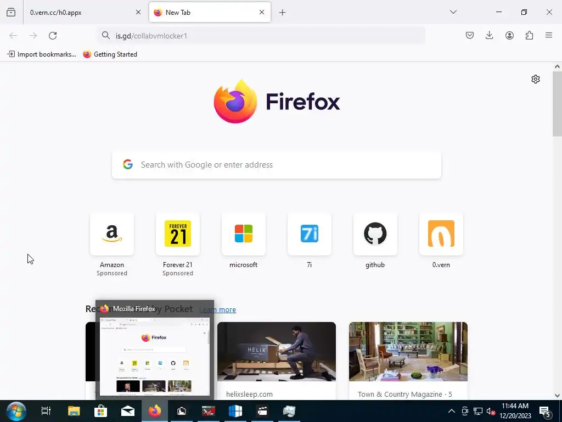Open a new tab with plus button

[x=283, y=13]
